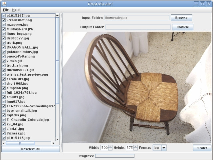Open the File menu
213x160 pixels.
(x=6, y=10)
